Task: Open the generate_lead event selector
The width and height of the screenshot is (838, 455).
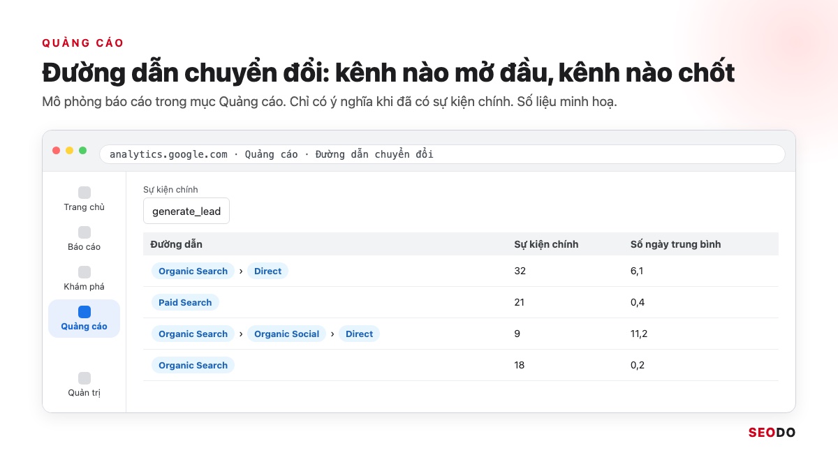Action: [x=186, y=211]
